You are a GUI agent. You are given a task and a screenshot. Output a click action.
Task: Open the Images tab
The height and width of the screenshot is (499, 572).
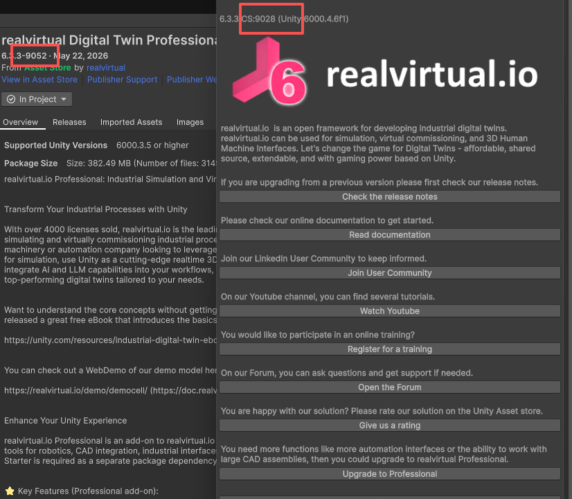190,122
